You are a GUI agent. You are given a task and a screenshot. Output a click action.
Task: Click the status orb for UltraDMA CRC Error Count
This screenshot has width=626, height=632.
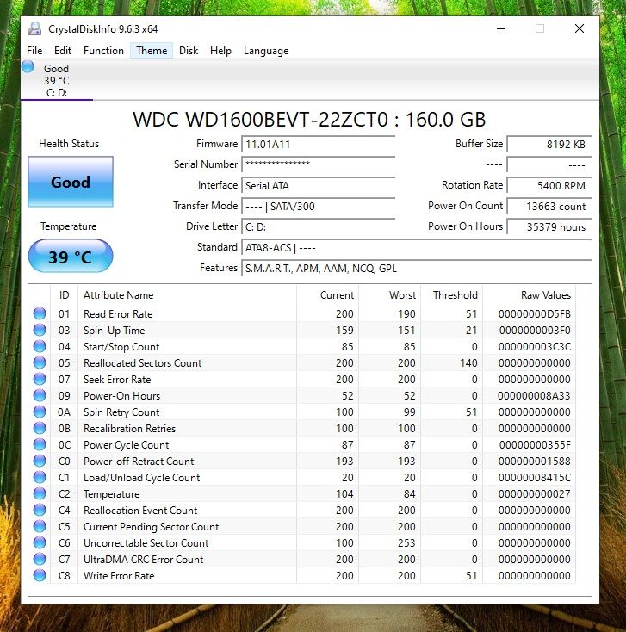[40, 559]
